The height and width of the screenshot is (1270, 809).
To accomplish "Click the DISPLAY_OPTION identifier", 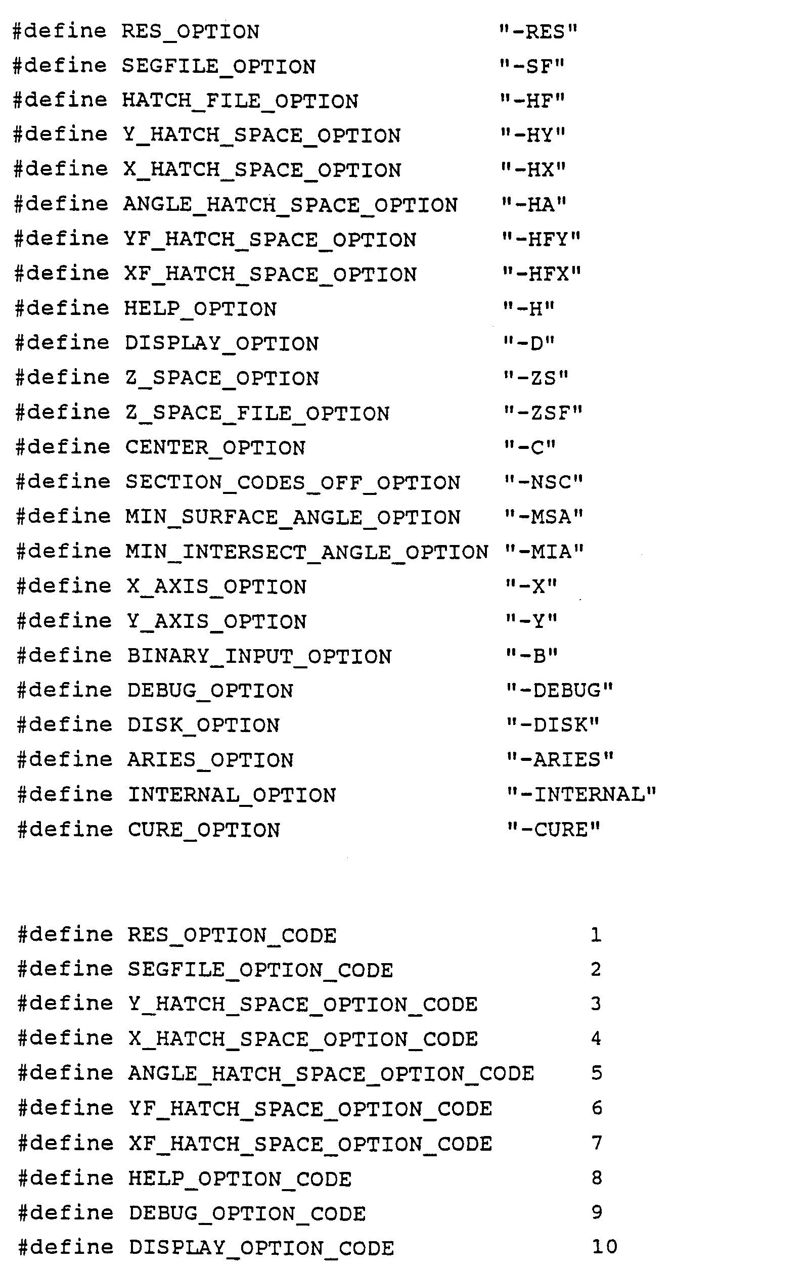I will (221, 343).
